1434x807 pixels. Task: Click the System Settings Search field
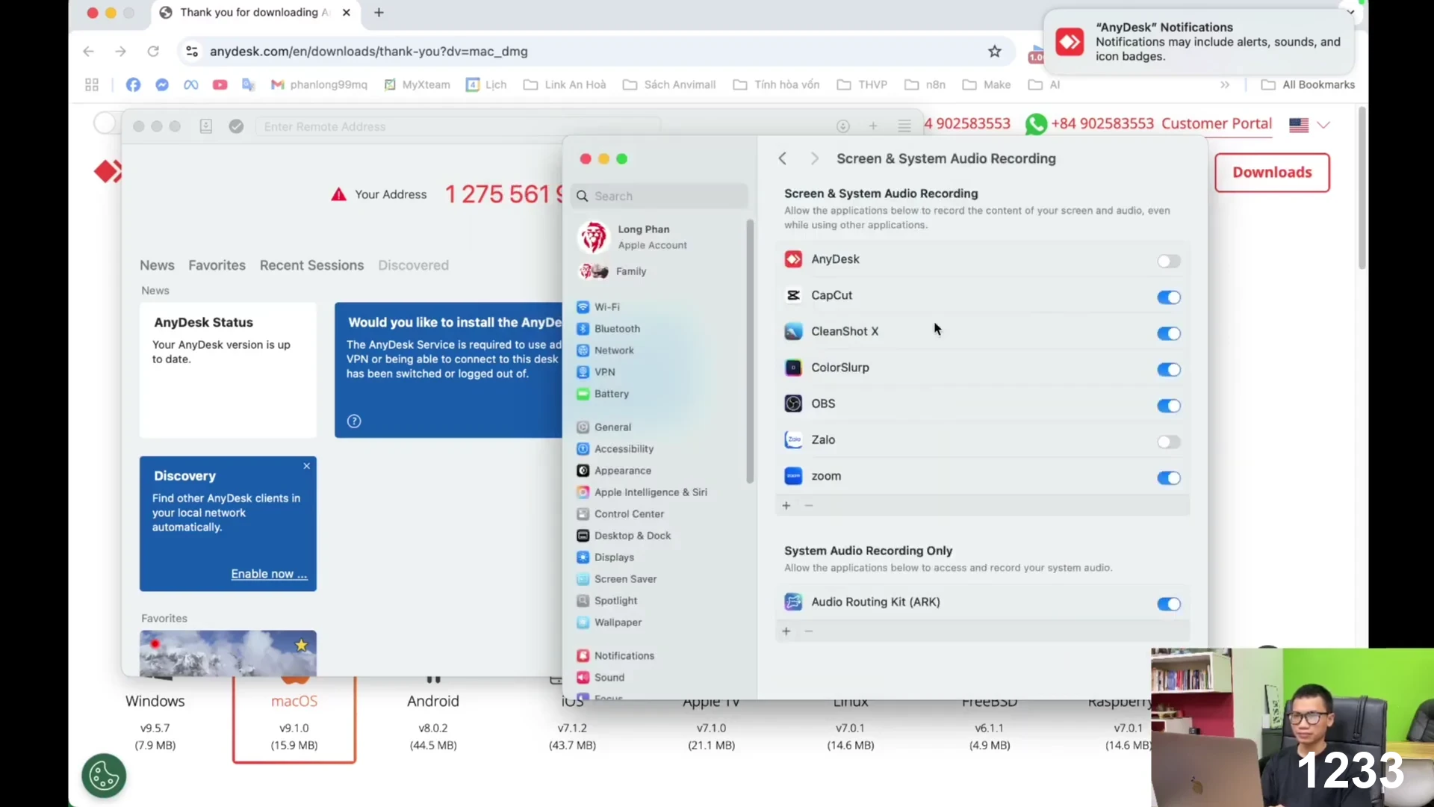click(x=659, y=196)
